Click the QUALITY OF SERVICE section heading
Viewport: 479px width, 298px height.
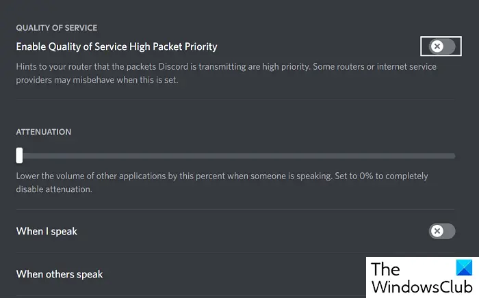click(x=57, y=28)
